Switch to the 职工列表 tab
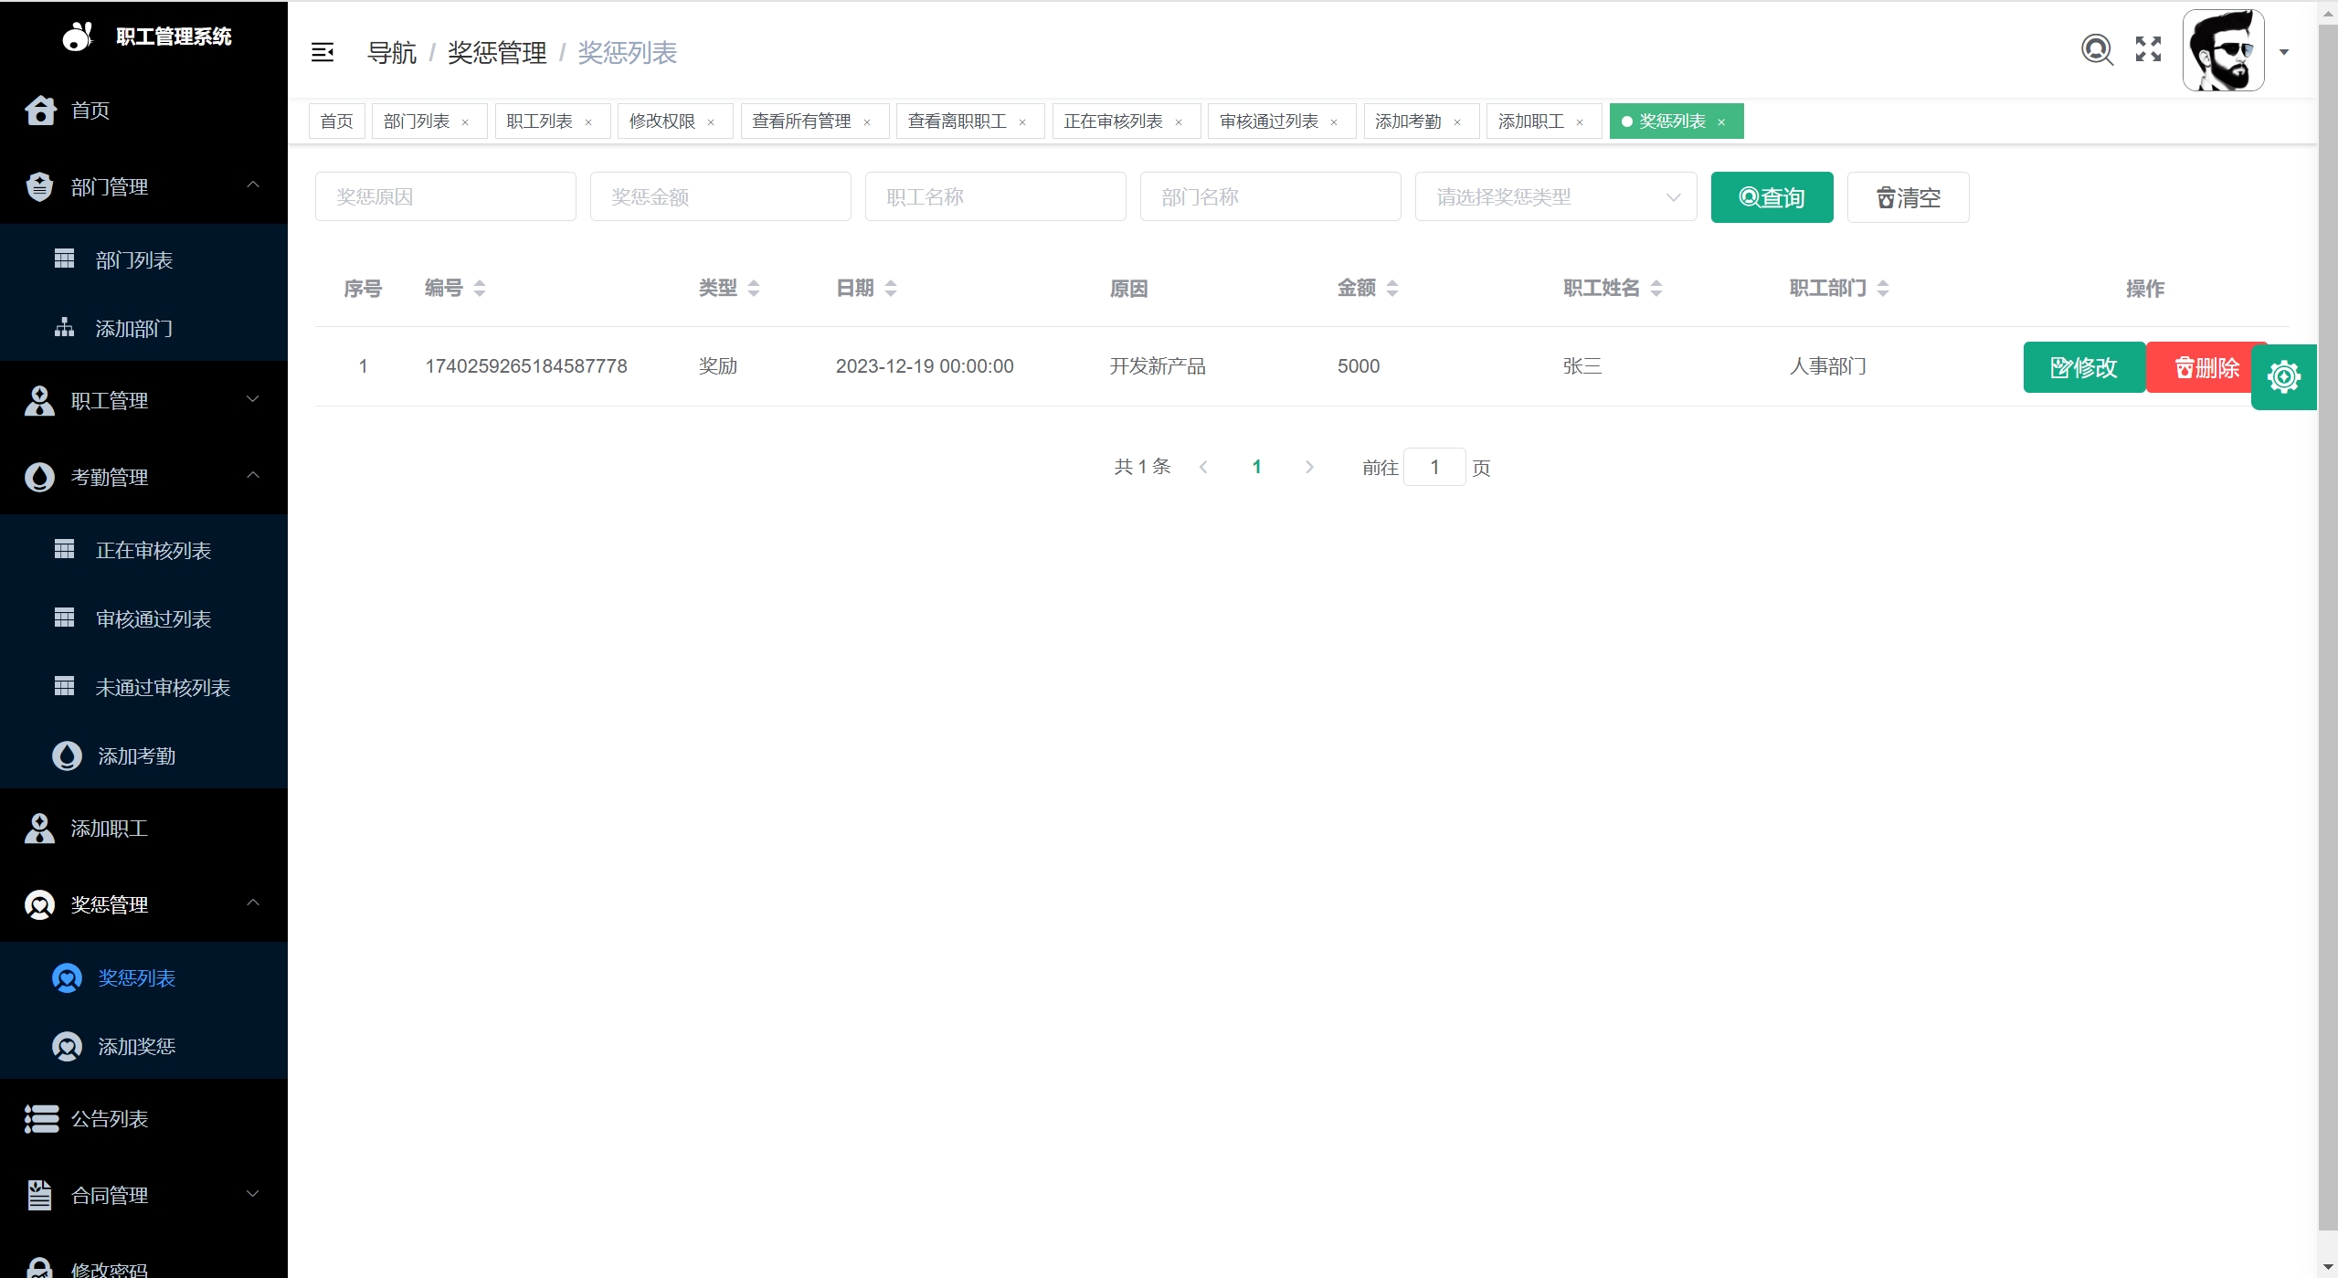The height and width of the screenshot is (1278, 2338). click(539, 121)
